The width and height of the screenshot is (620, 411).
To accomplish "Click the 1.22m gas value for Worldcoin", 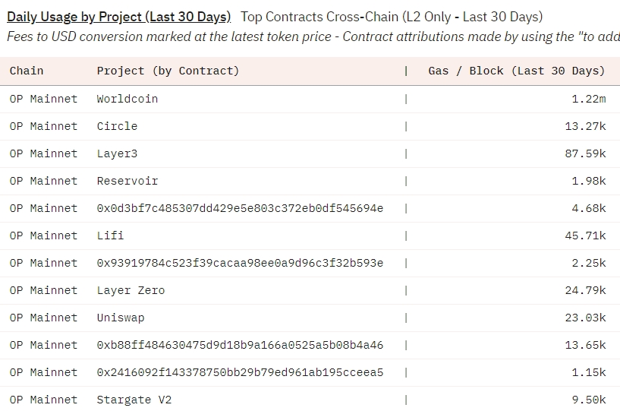I will 588,99.
